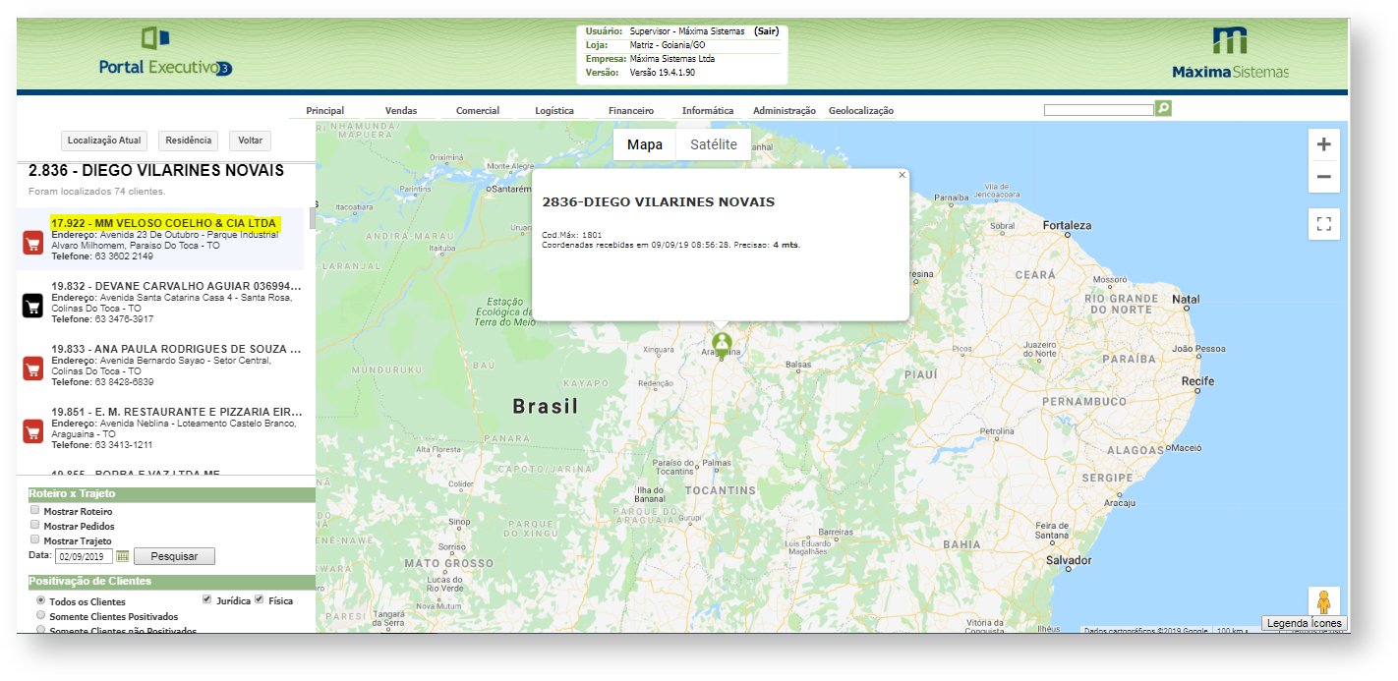Switch map to Satélite view

pos(714,144)
